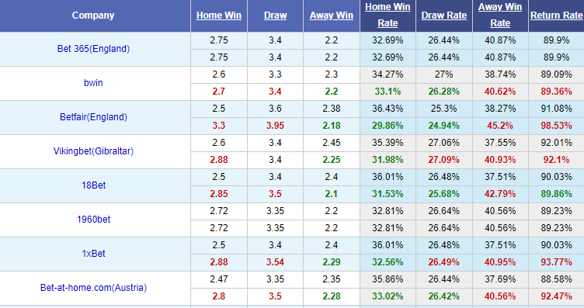Sort by Home Win column header
The width and height of the screenshot is (584, 308).
219,16
